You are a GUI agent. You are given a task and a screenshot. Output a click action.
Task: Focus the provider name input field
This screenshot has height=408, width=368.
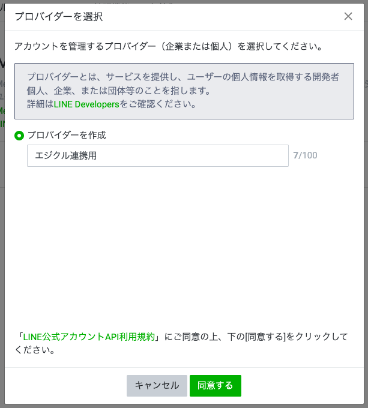[158, 155]
